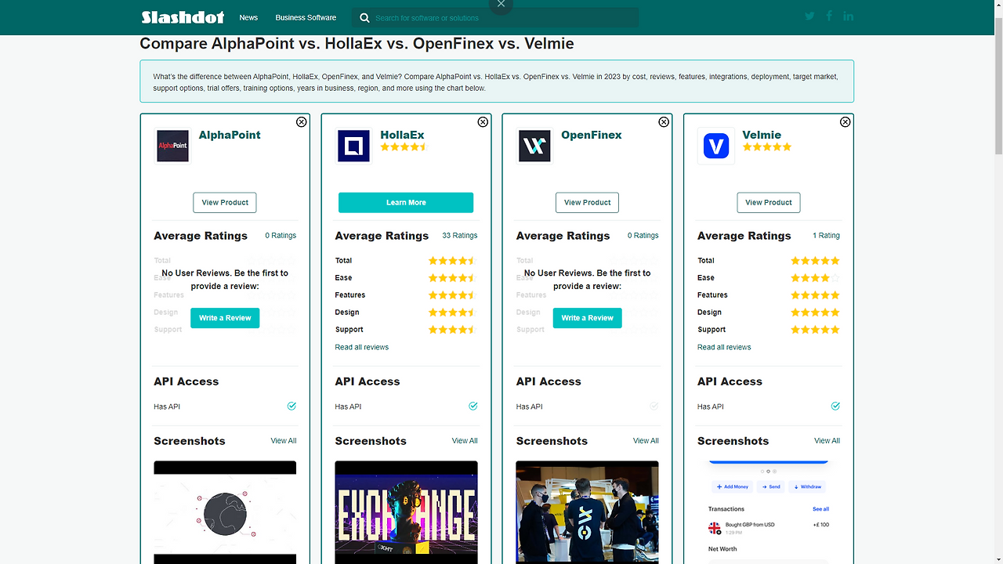This screenshot has height=564, width=1003.
Task: Open OpenFinex 0 Ratings link
Action: tap(643, 235)
